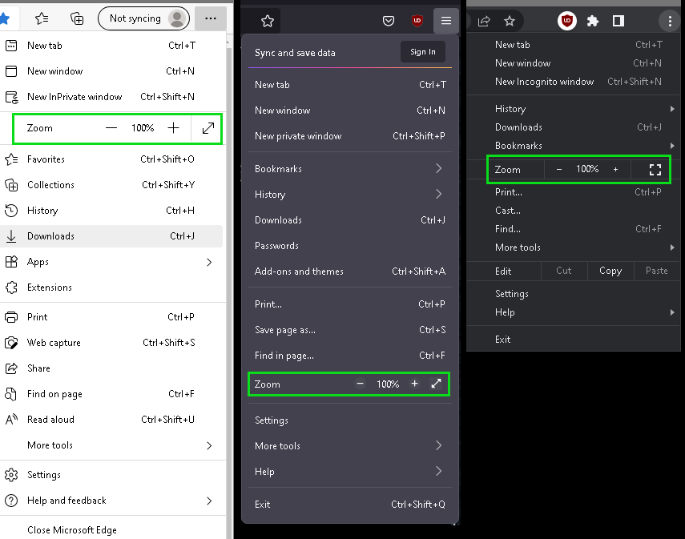
Task: Expand Bookmarks submenu in Firefox menu
Action: click(x=349, y=169)
